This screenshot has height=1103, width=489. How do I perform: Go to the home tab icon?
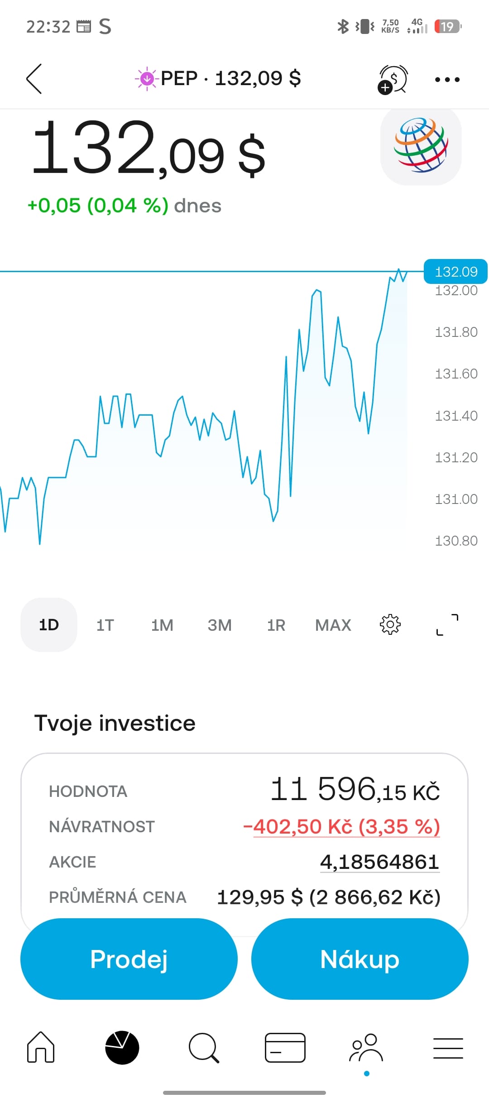(41, 1047)
